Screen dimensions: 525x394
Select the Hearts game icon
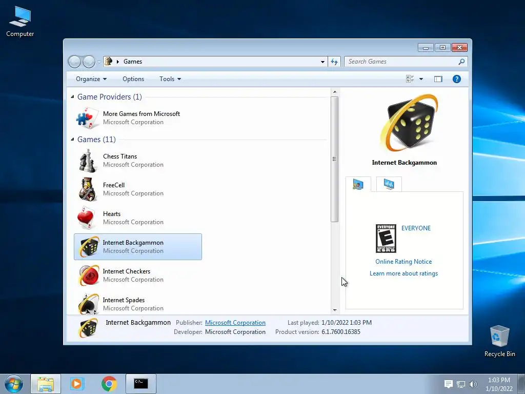(86, 218)
